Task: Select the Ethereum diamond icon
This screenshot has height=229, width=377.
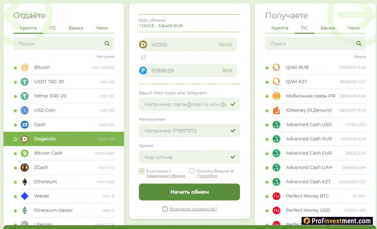Action: pos(25,182)
